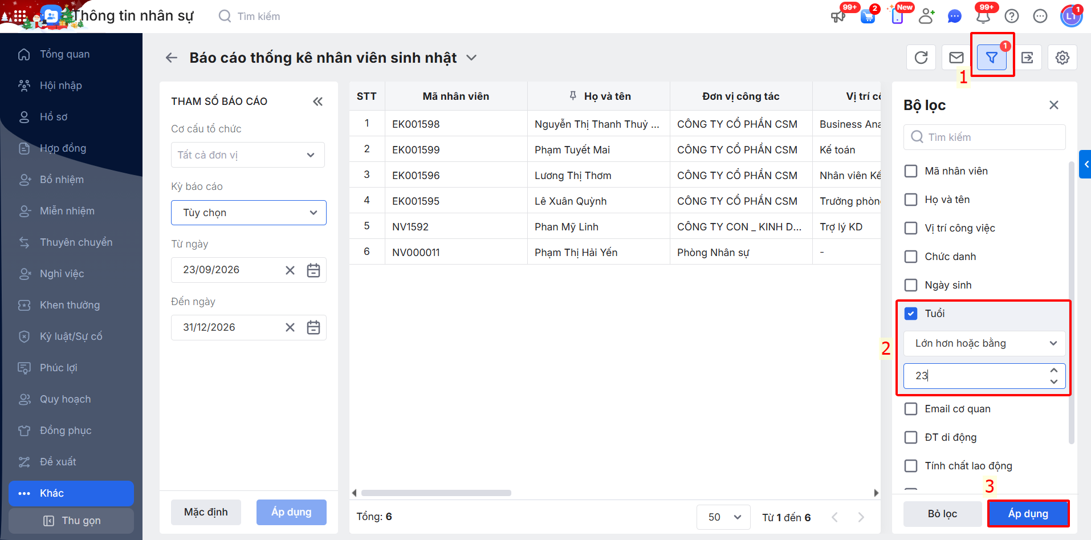Click the send email envelope icon

tap(956, 58)
